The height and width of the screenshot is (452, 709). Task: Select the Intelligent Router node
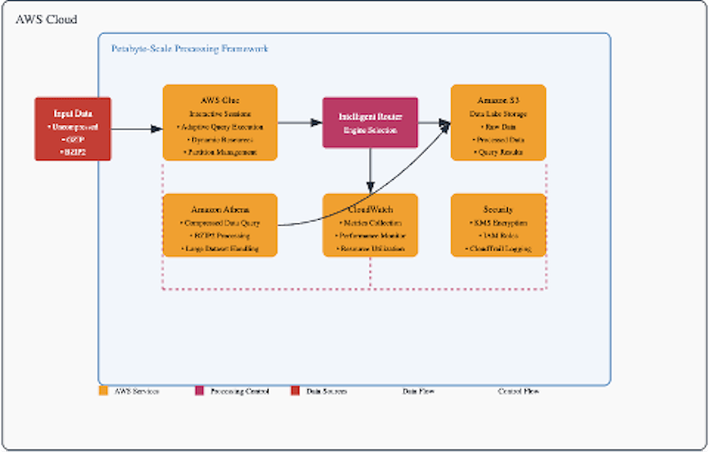coord(370,122)
